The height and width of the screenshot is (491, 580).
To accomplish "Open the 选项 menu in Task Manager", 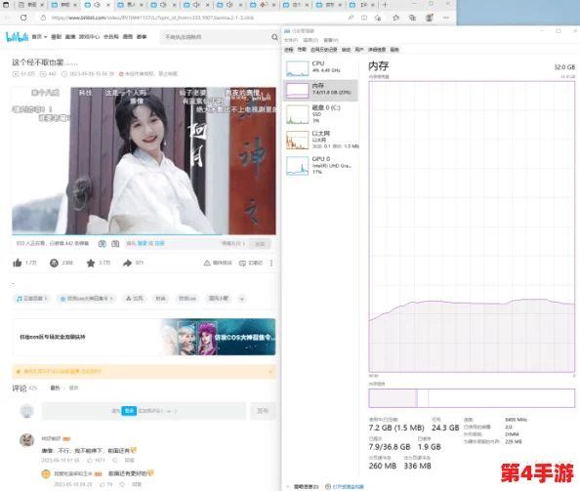I will pyautogui.click(x=311, y=40).
